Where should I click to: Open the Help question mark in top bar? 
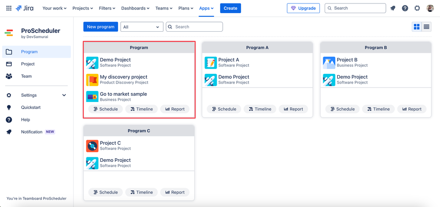(405, 8)
